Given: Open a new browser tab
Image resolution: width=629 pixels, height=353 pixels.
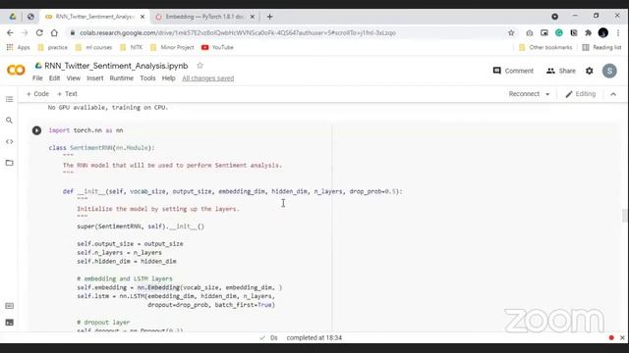Looking at the screenshot, I should (269, 17).
